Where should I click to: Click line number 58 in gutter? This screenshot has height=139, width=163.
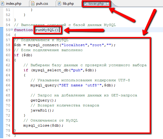pyautogui.click(x=8, y=45)
